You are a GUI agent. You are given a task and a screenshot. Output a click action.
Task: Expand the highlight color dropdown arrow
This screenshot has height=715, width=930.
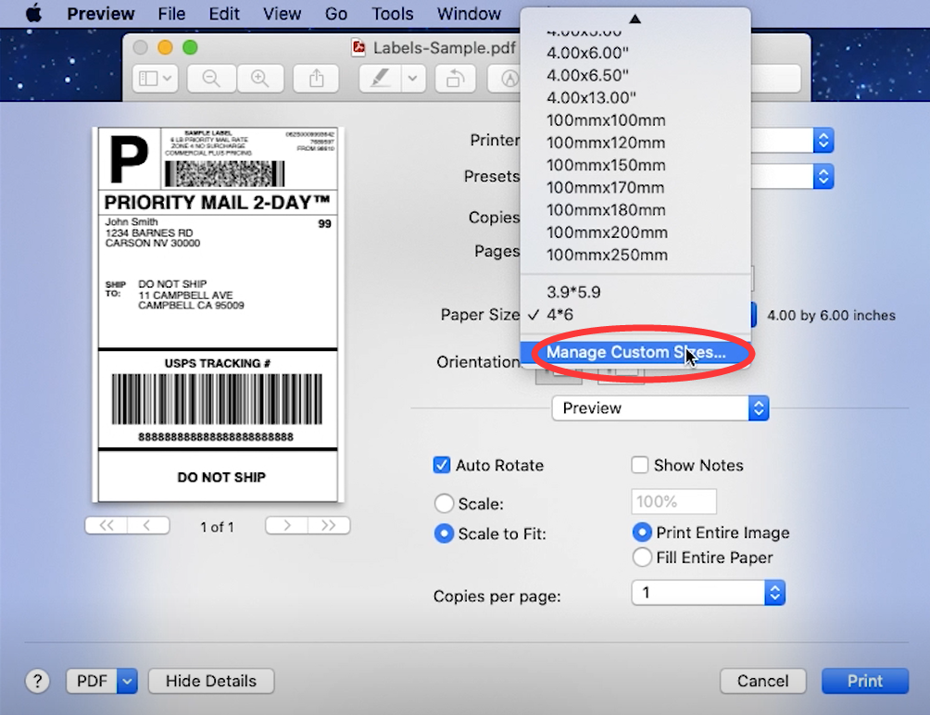(413, 78)
